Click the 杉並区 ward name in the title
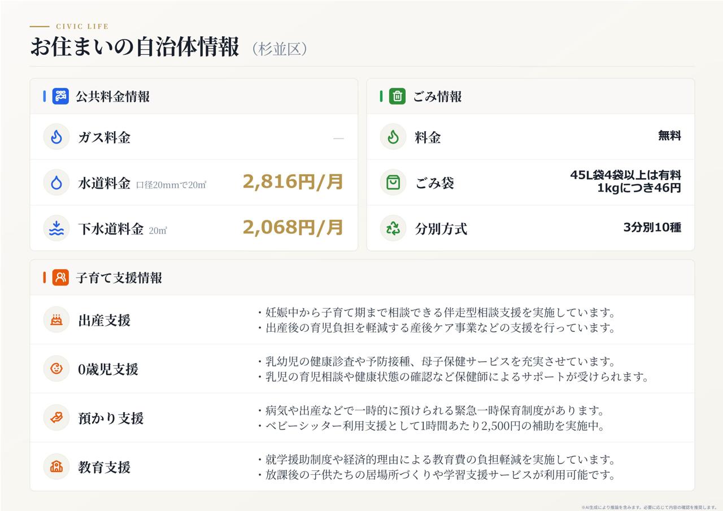The width and height of the screenshot is (723, 511). coord(280,49)
